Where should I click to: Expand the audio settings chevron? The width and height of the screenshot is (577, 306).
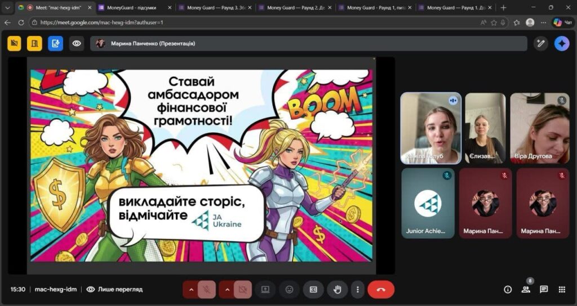[191, 289]
